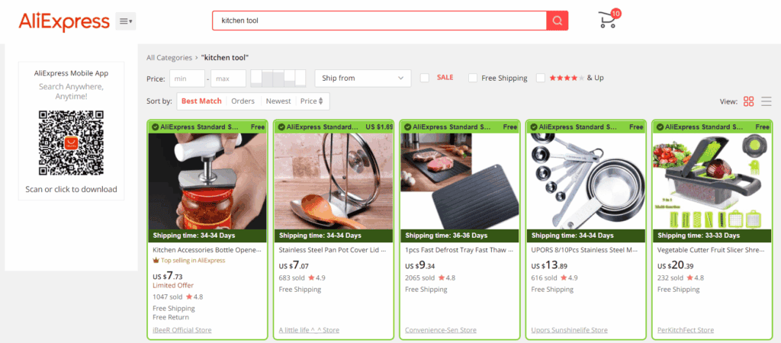Screen dimensions: 781x343
Task: Check the Free Shipping filter
Action: (473, 78)
